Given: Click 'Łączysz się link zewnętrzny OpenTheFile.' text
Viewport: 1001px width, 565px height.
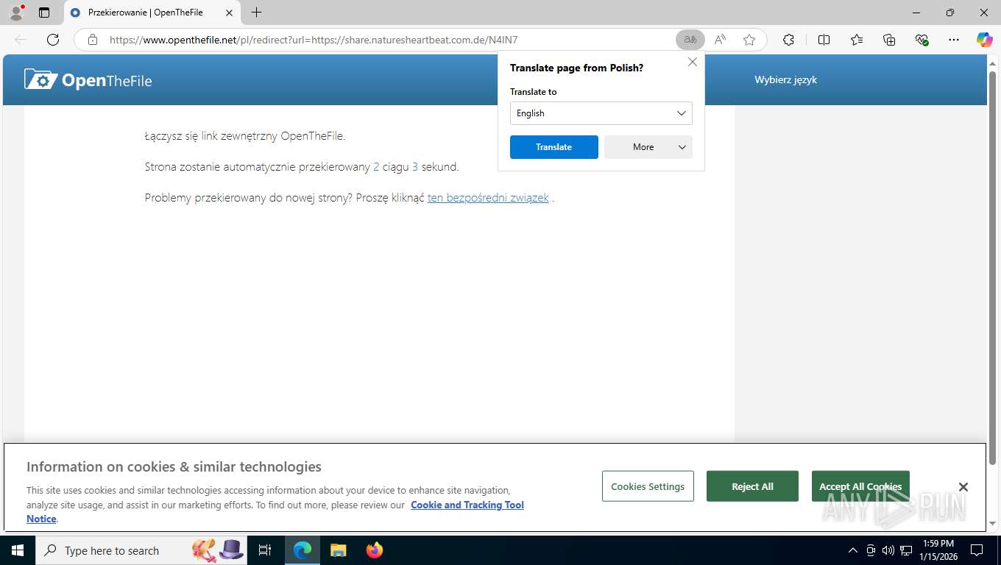Looking at the screenshot, I should pyautogui.click(x=245, y=136).
